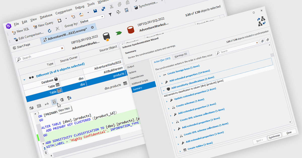Click the collapse all icon in wizard
The height and width of the screenshot is (158, 302).
coord(268,40)
